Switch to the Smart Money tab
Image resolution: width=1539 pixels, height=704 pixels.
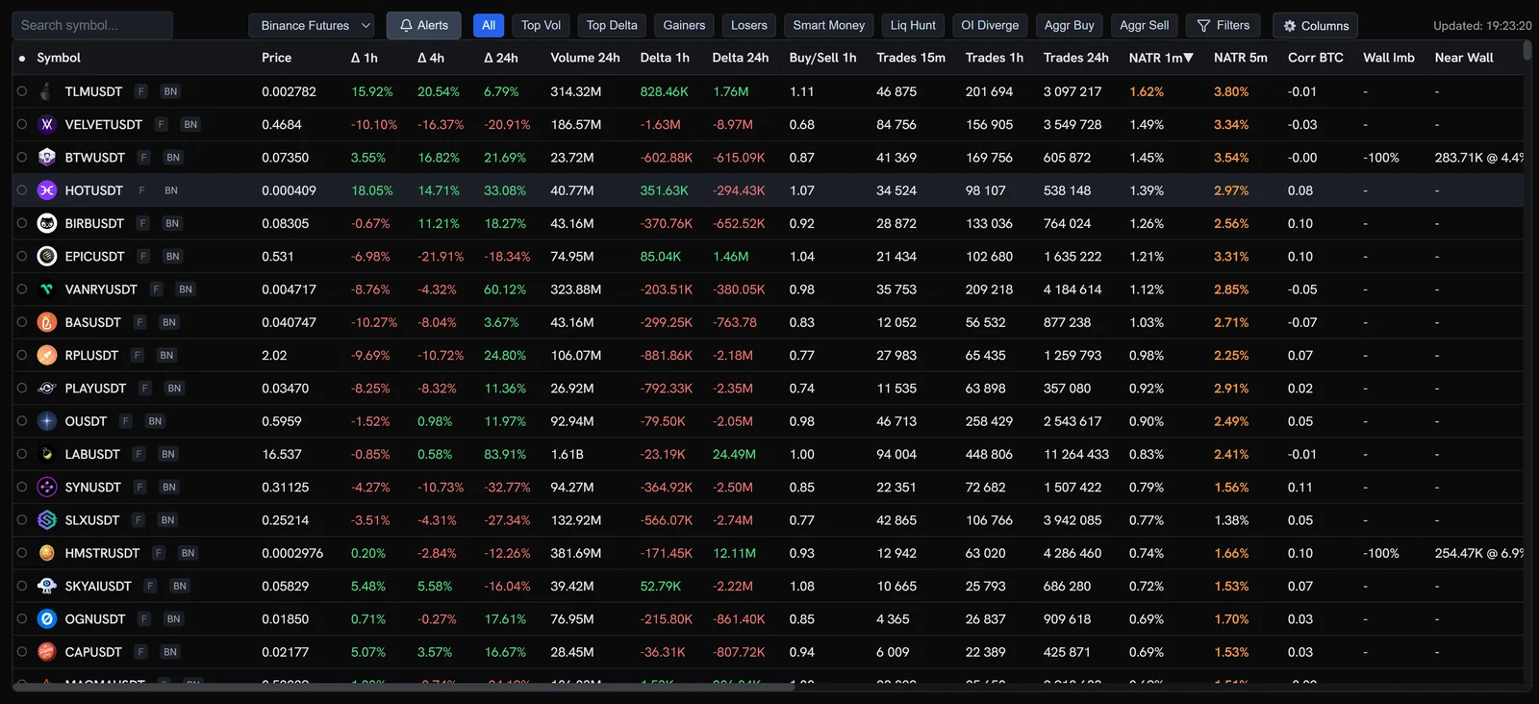(829, 26)
